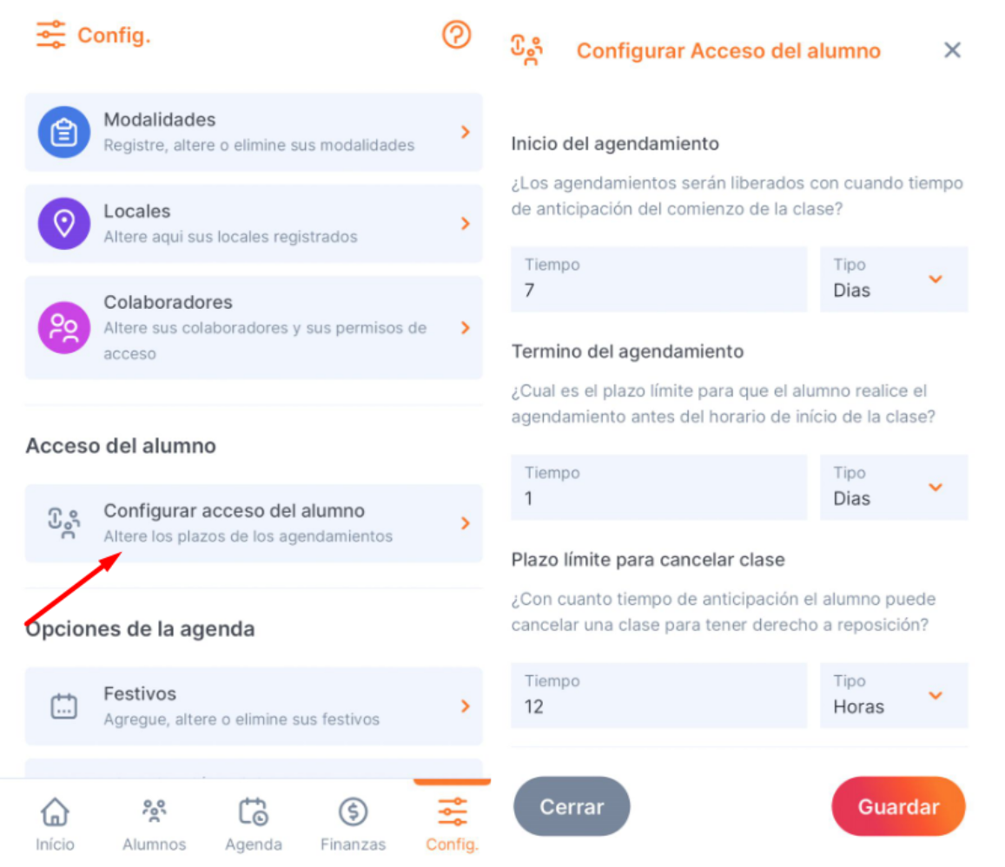This screenshot has height=867, width=1005.
Task: Click the Tiempo field showing 12
Action: 659,695
